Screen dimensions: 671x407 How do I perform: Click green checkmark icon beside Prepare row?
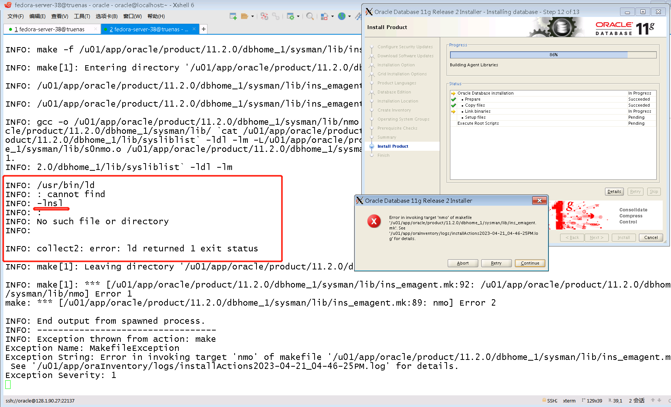453,99
